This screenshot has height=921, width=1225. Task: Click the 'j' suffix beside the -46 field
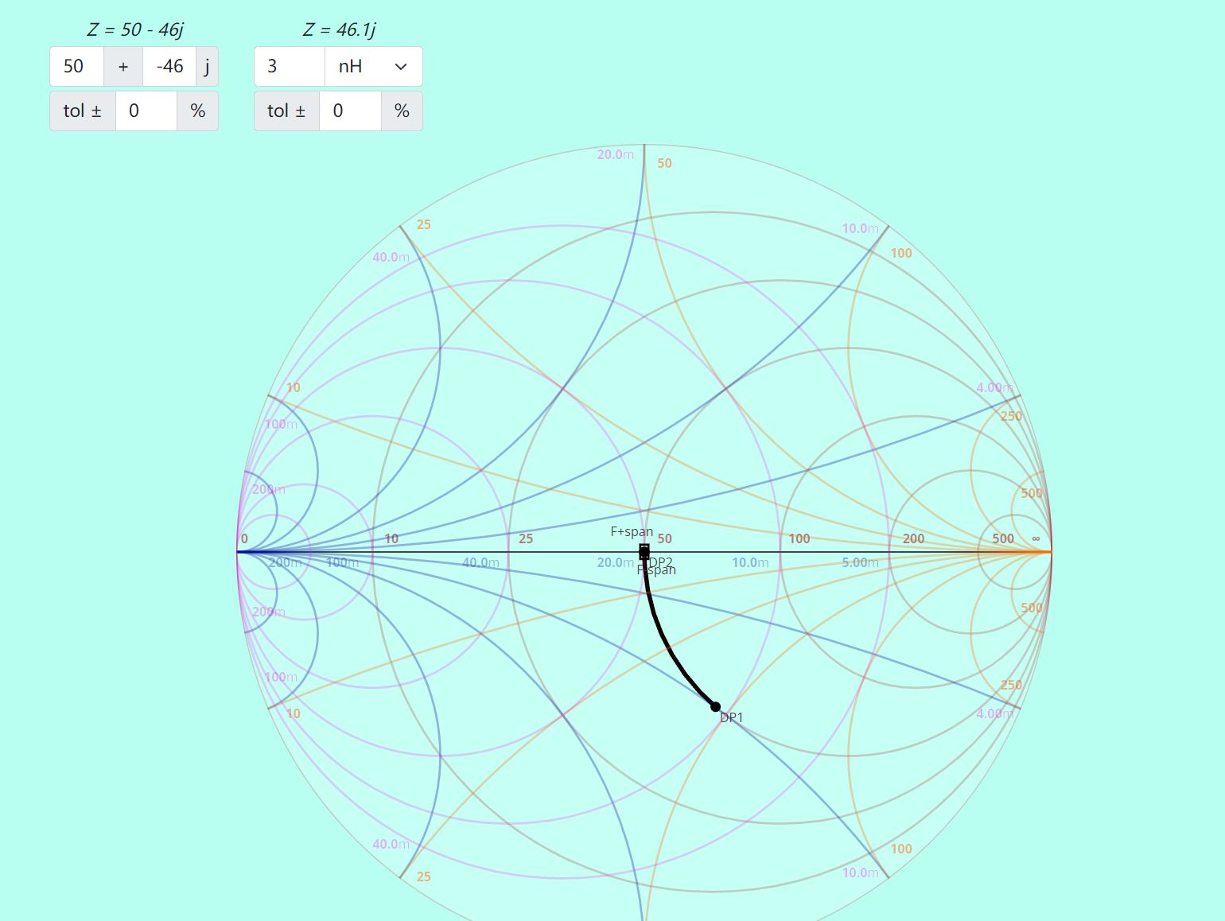(207, 67)
